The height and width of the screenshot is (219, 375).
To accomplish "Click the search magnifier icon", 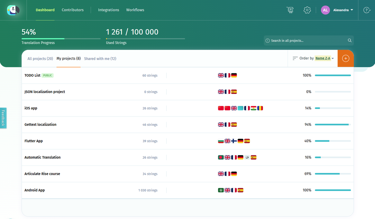I will (x=349, y=40).
